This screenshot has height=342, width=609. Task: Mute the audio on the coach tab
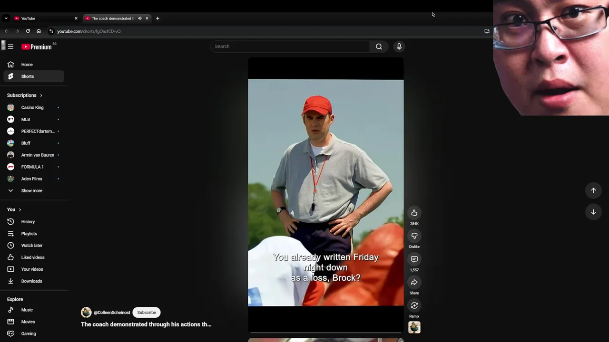pos(140,19)
